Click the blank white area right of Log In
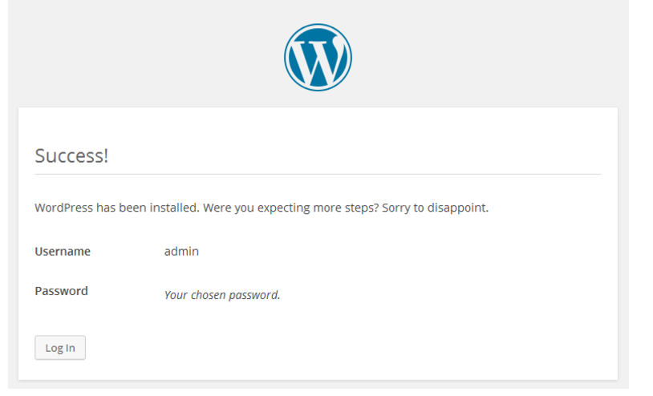The height and width of the screenshot is (396, 653). 343,348
